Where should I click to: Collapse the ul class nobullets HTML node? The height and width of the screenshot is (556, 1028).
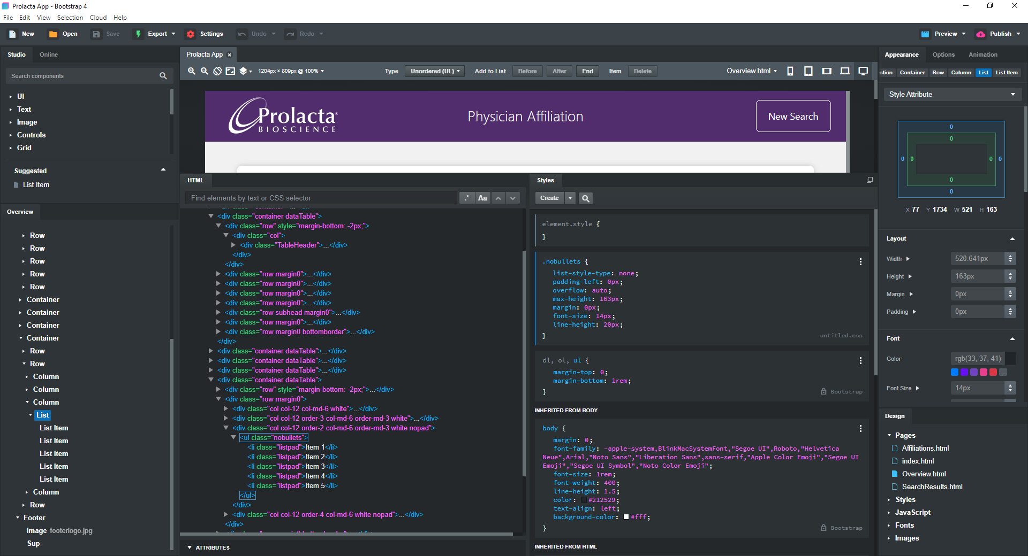(x=233, y=437)
